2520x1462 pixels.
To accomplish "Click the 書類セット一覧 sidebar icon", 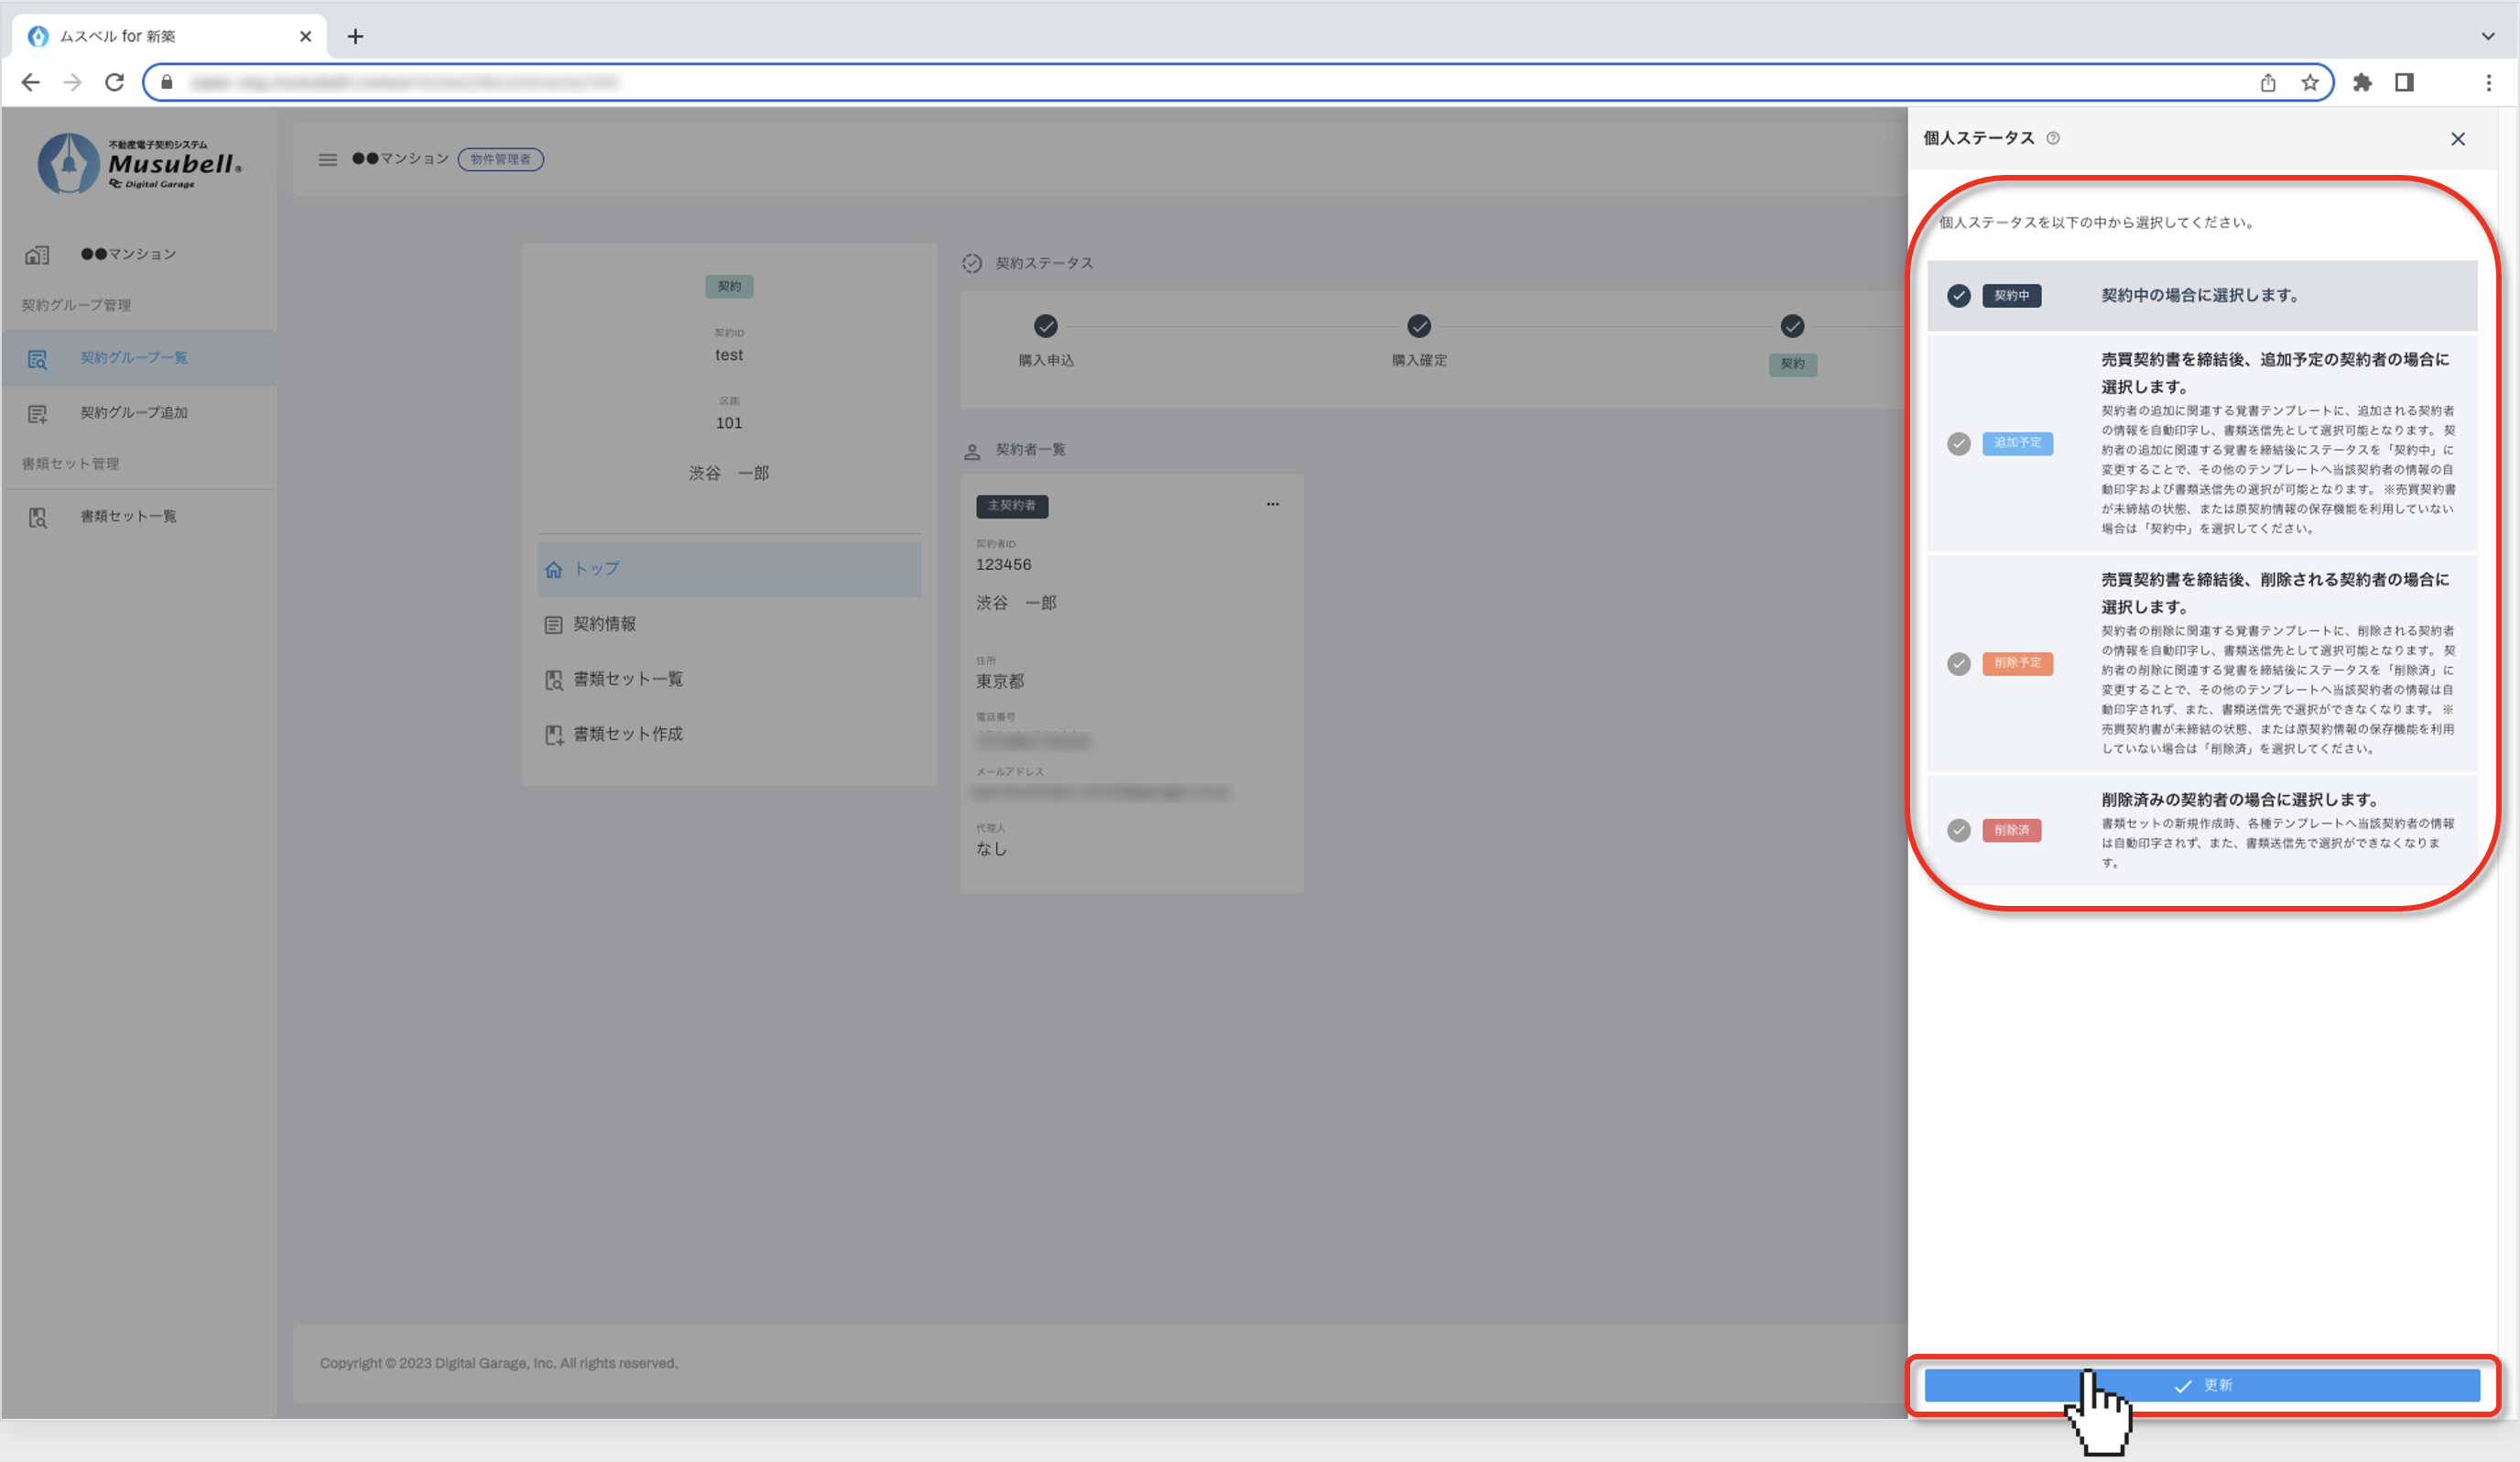I will coord(38,517).
